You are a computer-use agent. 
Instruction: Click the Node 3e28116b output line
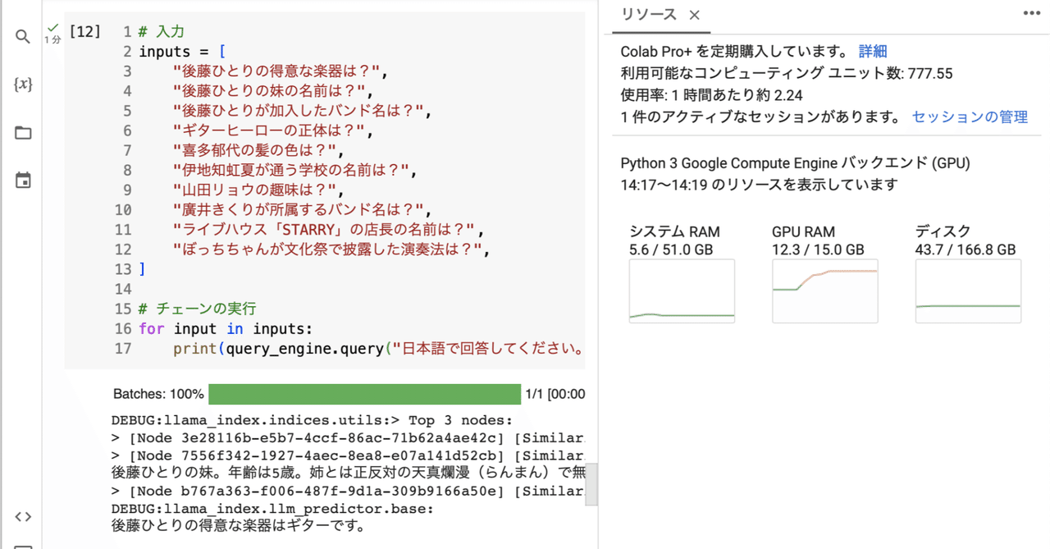coord(348,438)
